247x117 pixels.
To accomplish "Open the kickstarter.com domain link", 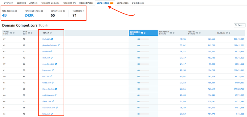I will [49, 107].
